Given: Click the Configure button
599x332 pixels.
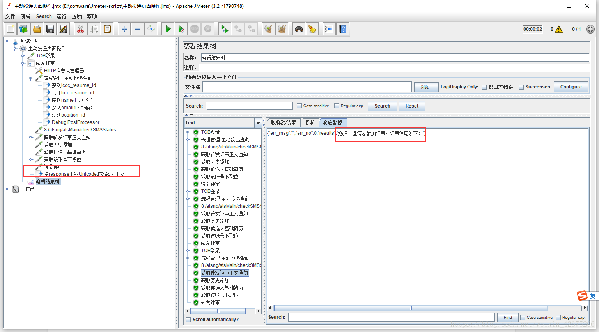Looking at the screenshot, I should point(571,87).
